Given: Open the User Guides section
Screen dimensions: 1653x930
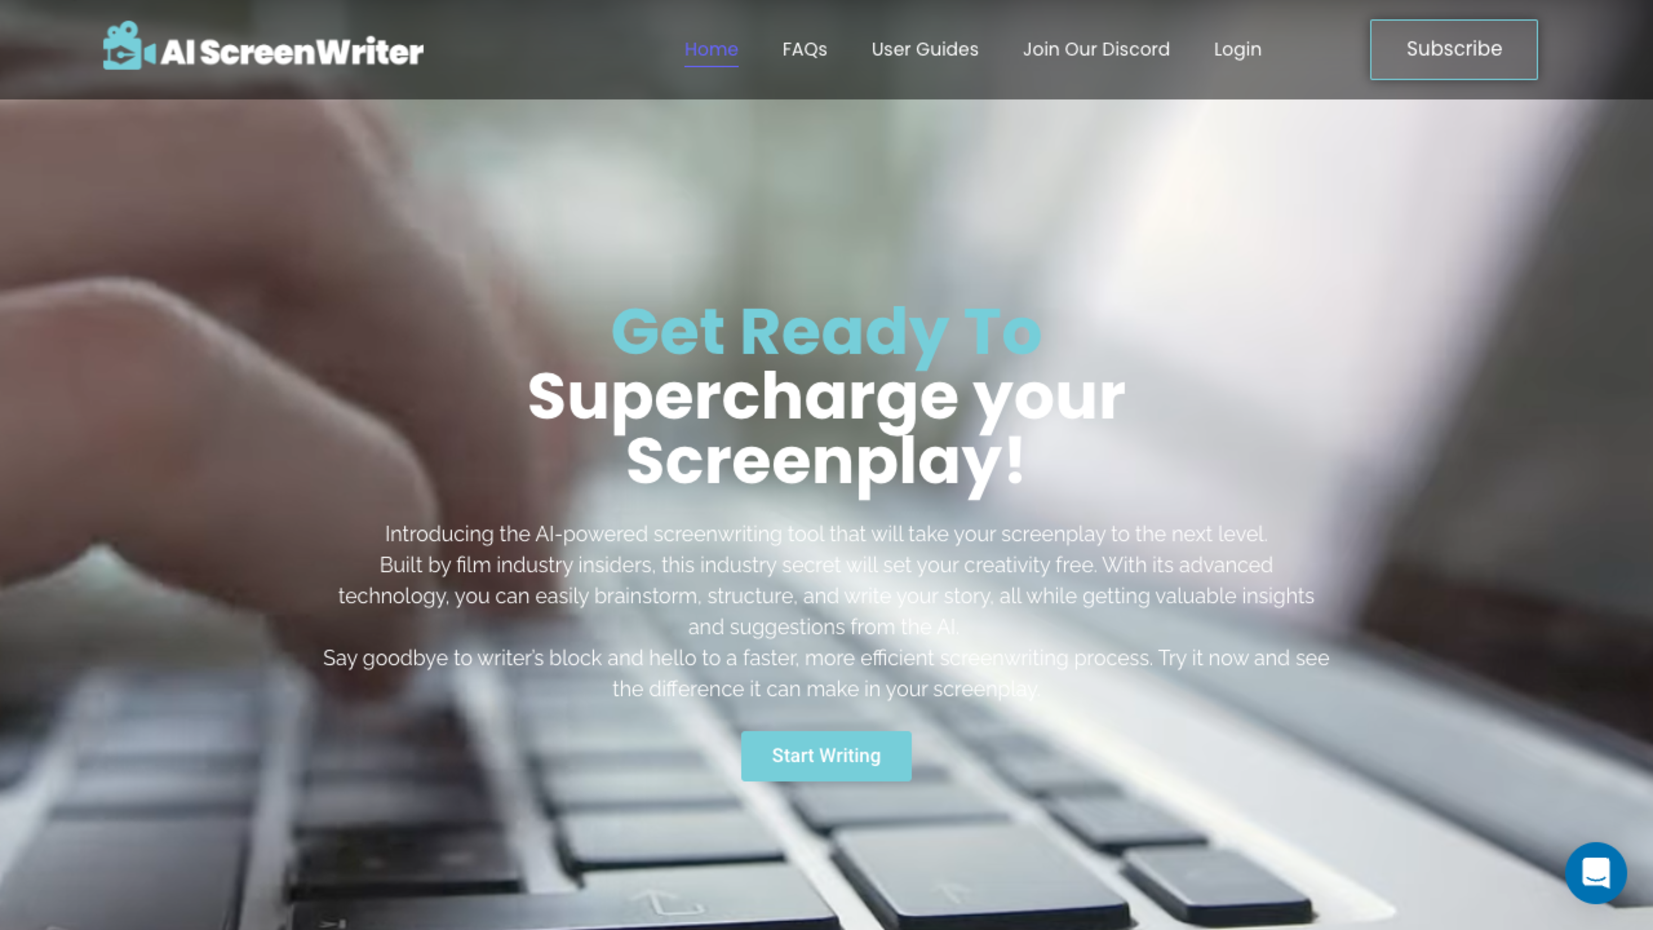Looking at the screenshot, I should [924, 49].
